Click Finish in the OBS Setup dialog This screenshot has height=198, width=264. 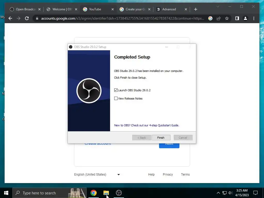161,138
